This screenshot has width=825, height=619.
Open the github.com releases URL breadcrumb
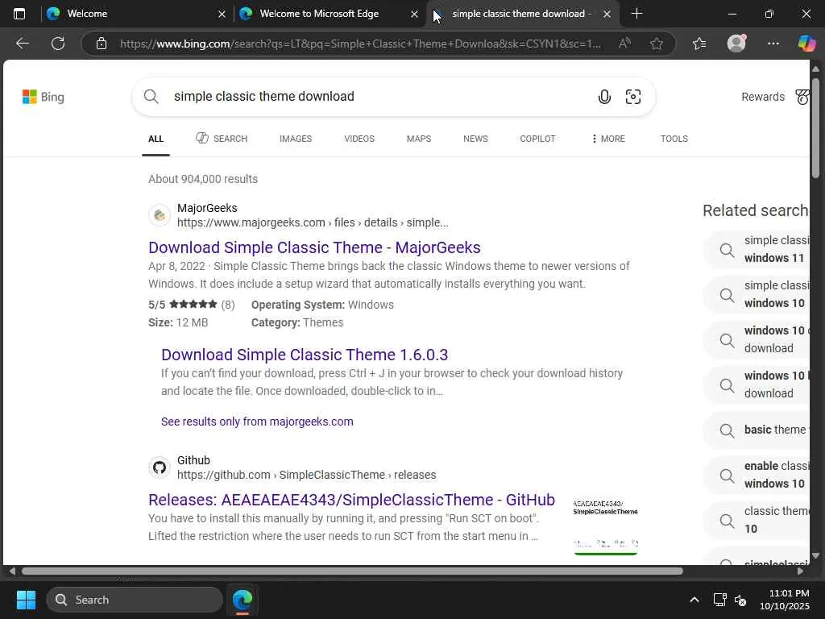307,475
